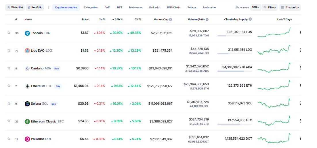317x148 pixels.
Task: Switch to the Metaverse tab
Action: [x=136, y=7]
